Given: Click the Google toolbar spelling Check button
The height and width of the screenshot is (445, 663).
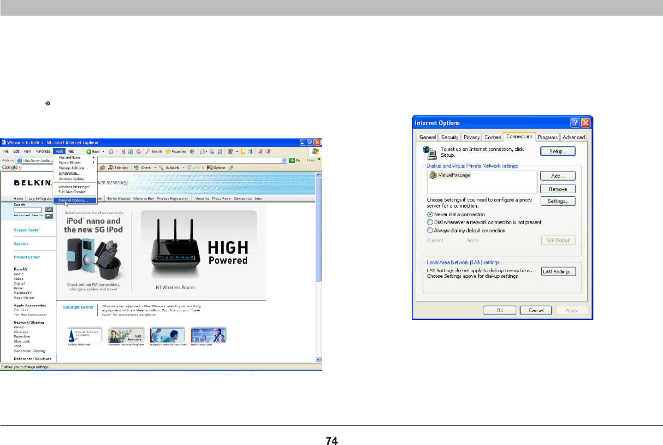Looking at the screenshot, I should 142,168.
